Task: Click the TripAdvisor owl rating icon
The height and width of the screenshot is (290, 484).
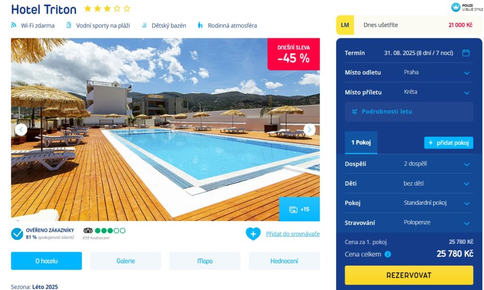Action: pos(88,230)
